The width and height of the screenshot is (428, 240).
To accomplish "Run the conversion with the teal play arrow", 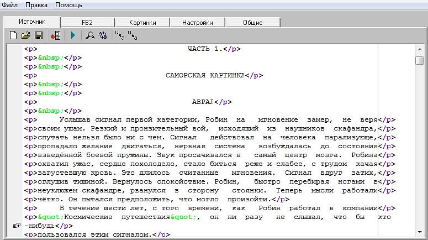I will coord(73,35).
